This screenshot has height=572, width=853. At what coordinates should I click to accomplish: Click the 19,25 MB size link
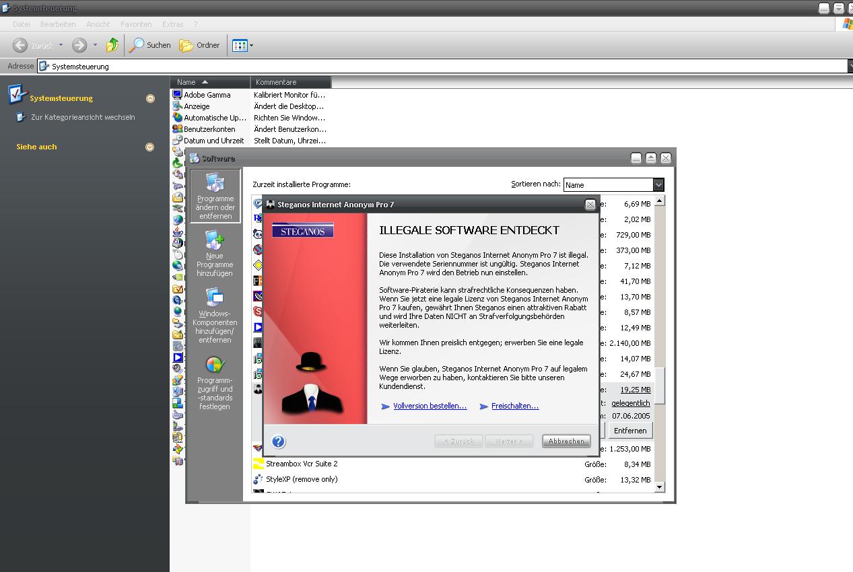point(636,390)
